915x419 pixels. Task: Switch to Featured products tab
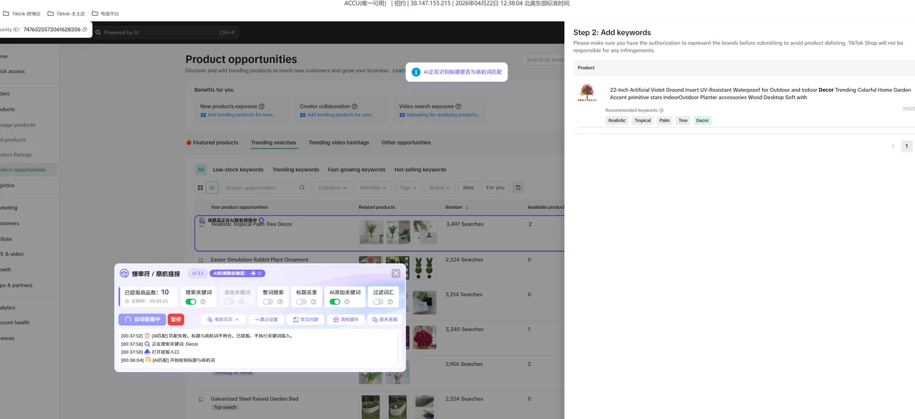coord(212,143)
